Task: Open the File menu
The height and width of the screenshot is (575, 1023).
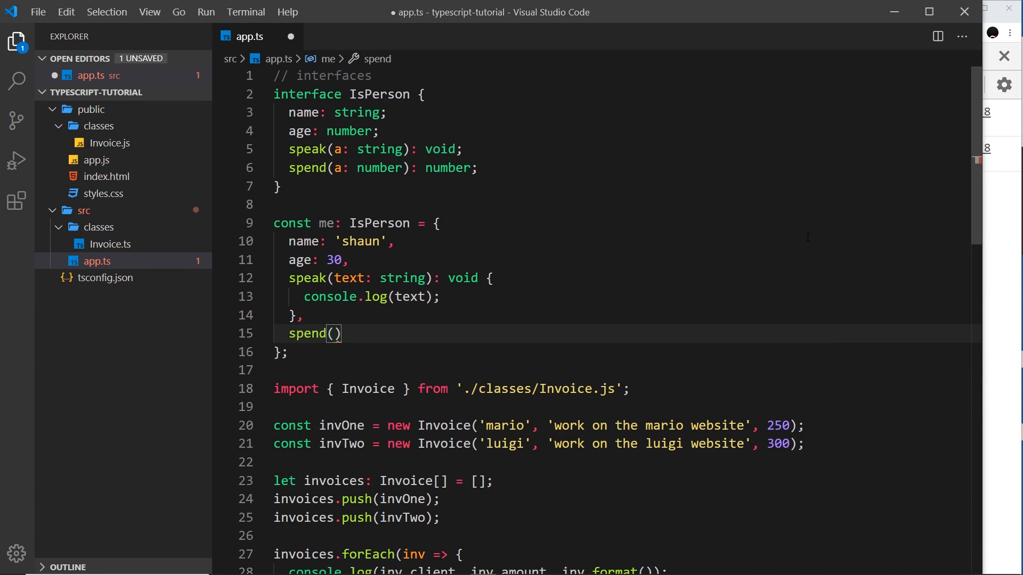Action: (x=38, y=12)
